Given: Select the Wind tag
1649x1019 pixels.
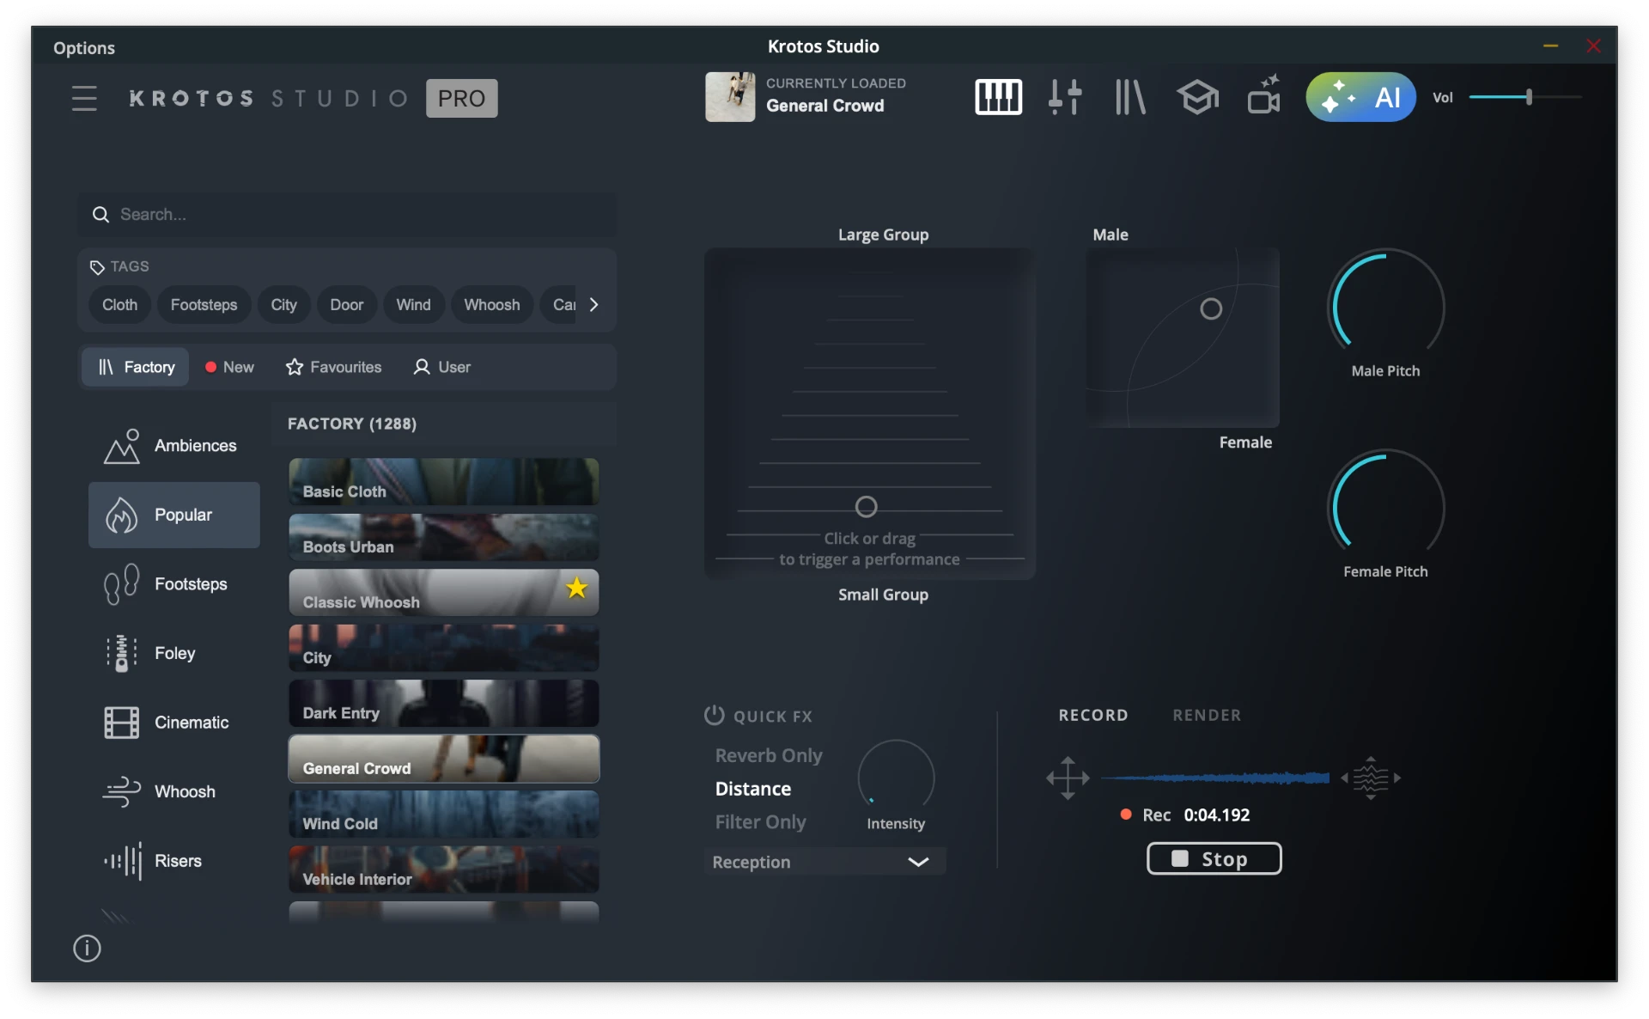Looking at the screenshot, I should (413, 305).
